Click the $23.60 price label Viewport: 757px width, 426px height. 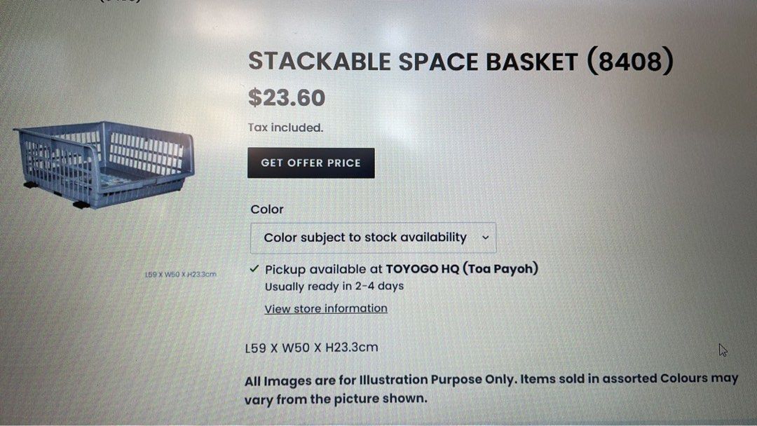287,98
